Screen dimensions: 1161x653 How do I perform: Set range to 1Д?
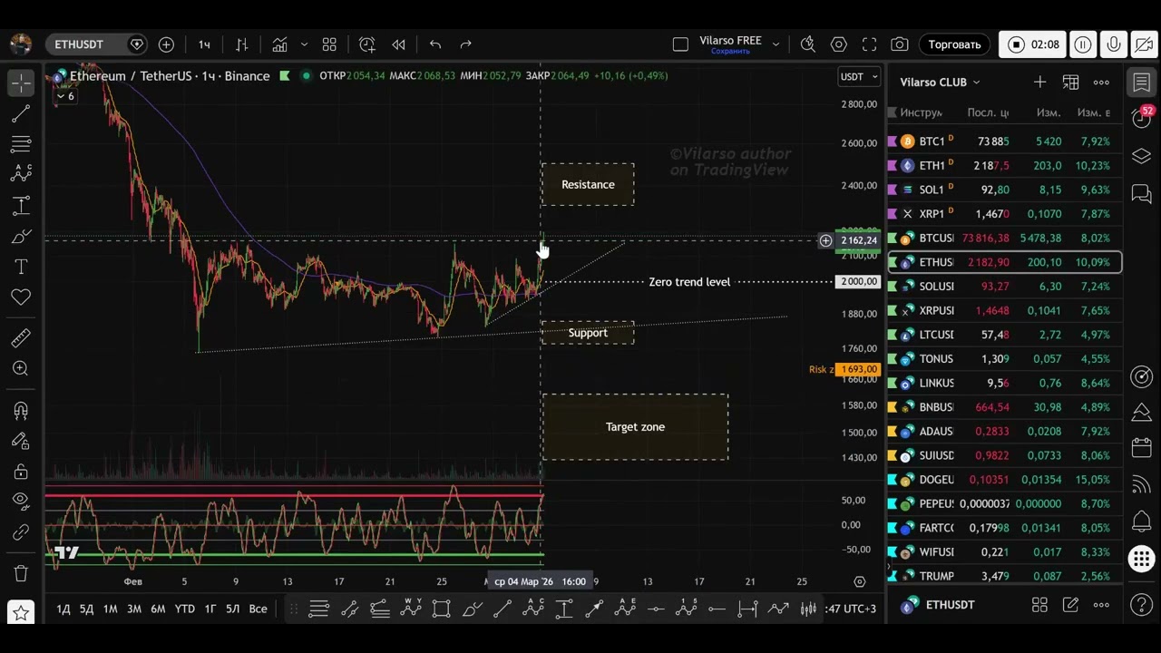(63, 609)
